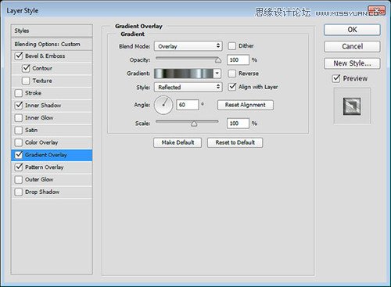Select the Satin label
This screenshot has width=391, height=287.
pos(31,130)
